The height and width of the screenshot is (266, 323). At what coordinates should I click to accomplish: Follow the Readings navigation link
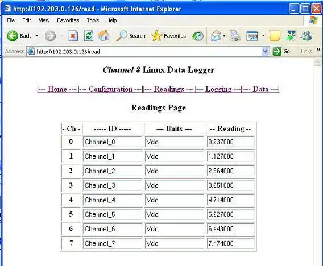(169, 89)
